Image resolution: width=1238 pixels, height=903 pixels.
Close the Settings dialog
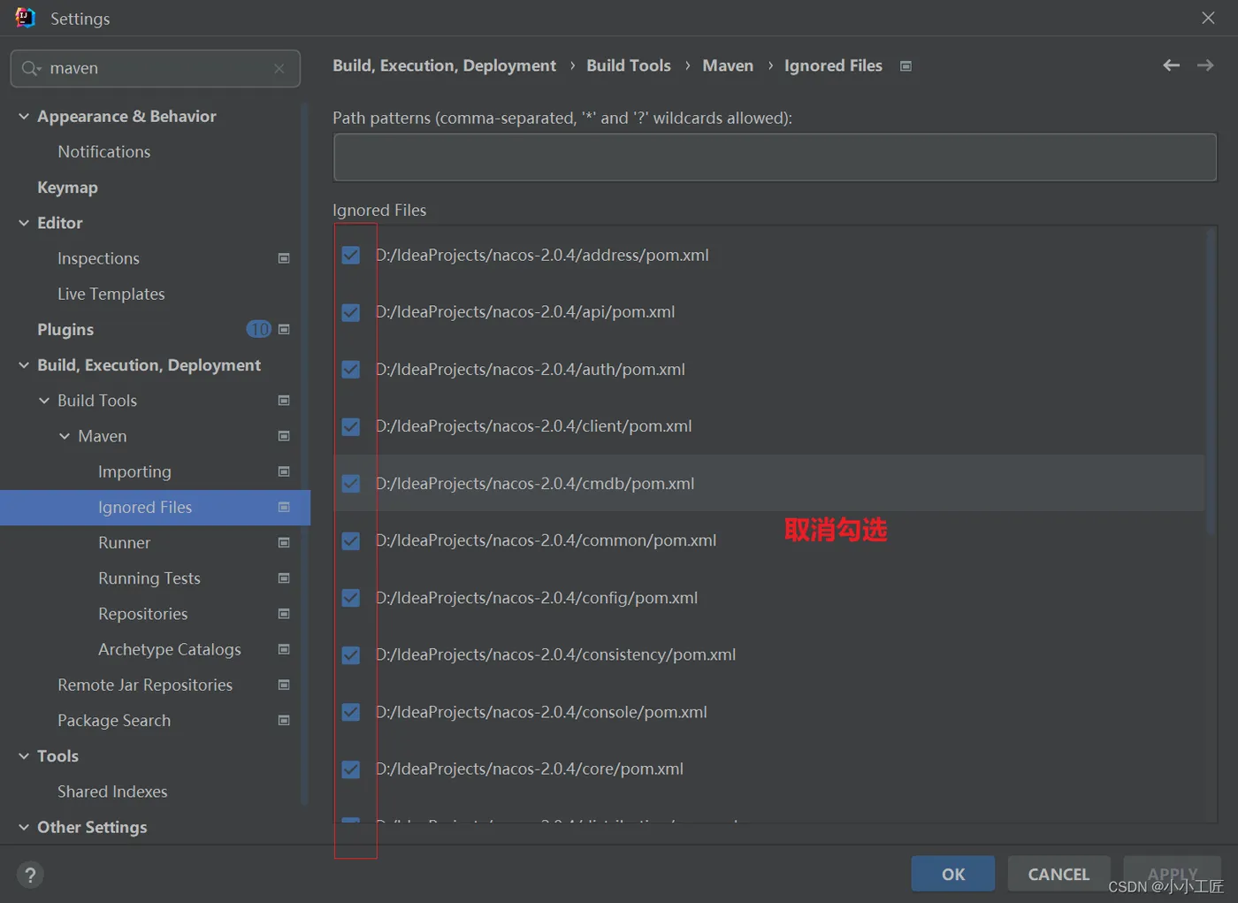pos(1208,18)
